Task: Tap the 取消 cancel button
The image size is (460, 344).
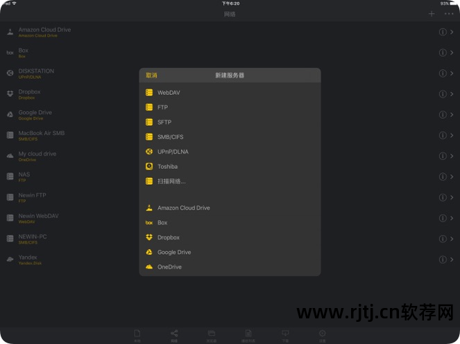Action: point(151,75)
